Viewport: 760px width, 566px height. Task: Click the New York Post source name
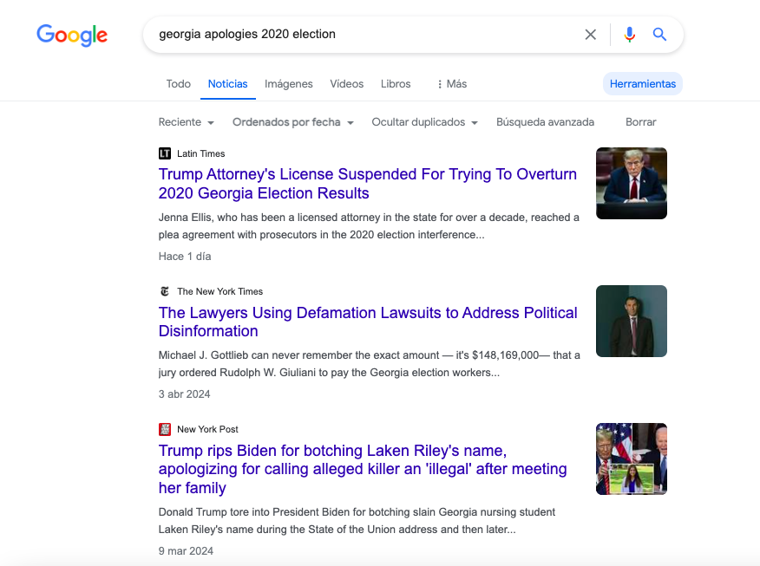[207, 429]
